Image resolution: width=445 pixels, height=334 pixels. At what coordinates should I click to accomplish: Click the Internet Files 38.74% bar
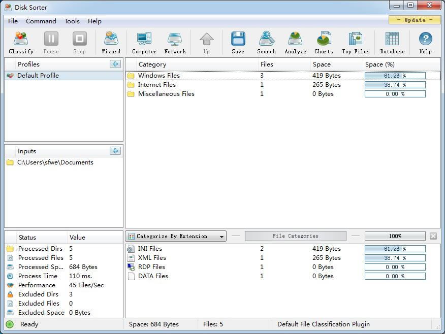(395, 85)
